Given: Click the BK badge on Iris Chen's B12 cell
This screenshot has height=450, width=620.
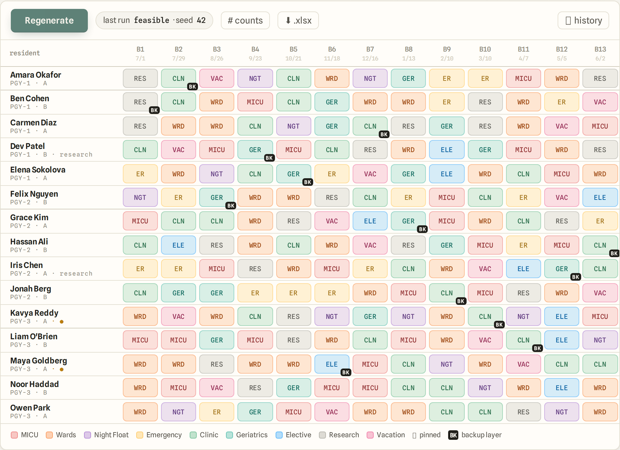Looking at the screenshot, I should click(x=576, y=277).
